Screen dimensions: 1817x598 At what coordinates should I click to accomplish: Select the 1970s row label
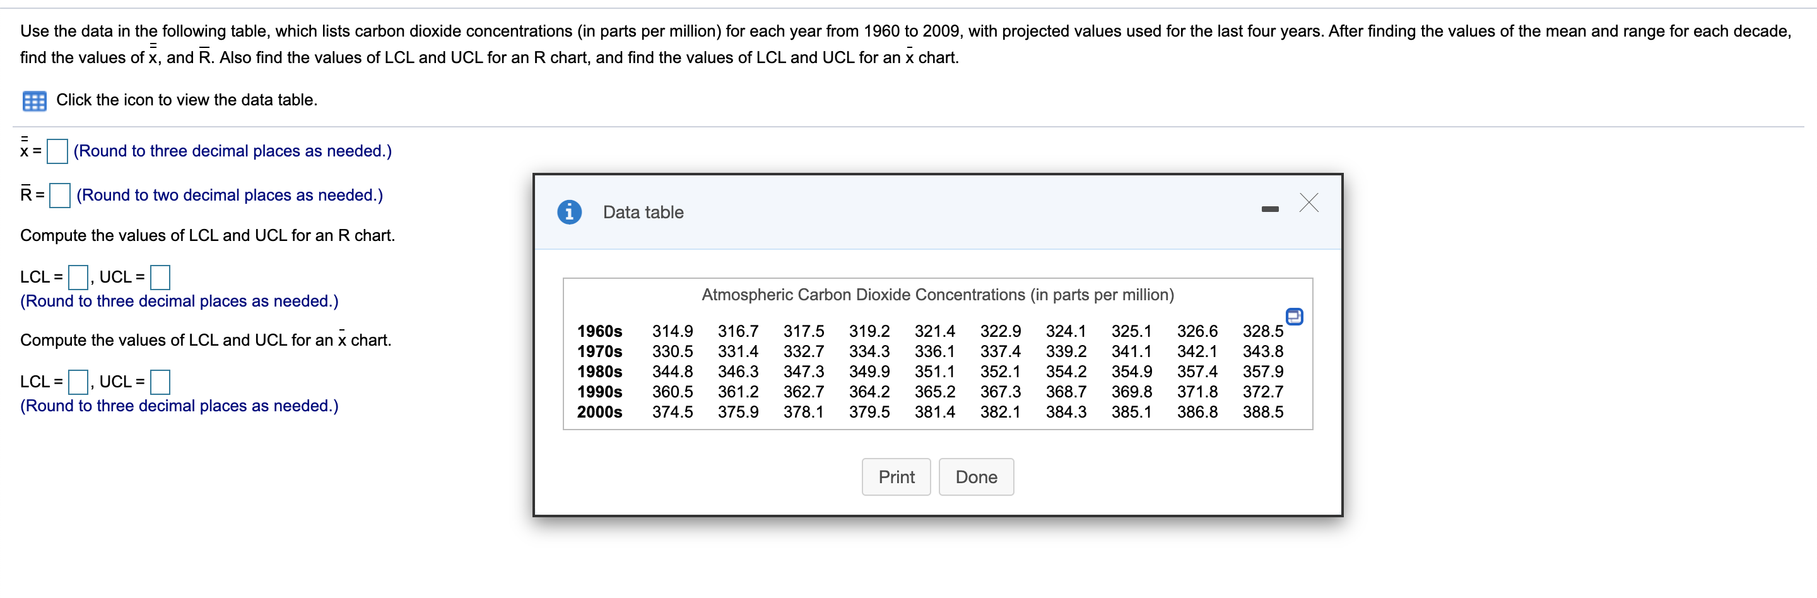599,351
